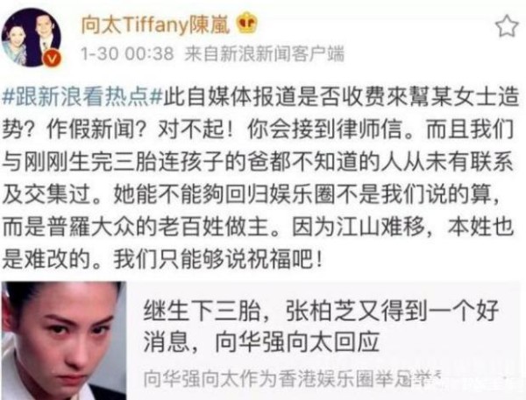Screen dimensions: 526x400
Task: Open the linked article face thumbnail
Action: pos(64,340)
